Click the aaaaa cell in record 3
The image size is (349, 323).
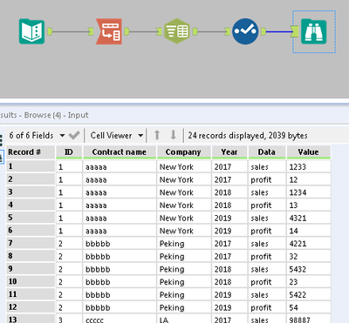(120, 192)
